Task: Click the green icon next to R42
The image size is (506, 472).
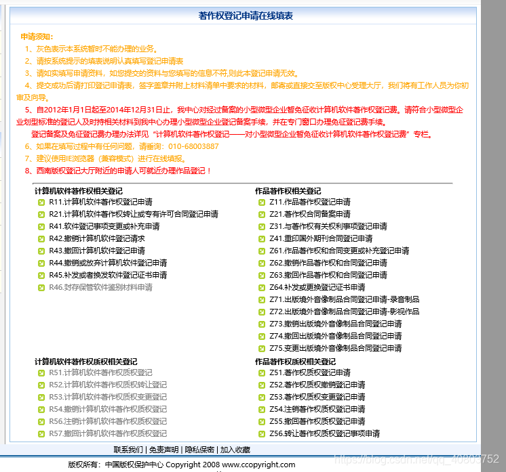Action: click(41, 239)
